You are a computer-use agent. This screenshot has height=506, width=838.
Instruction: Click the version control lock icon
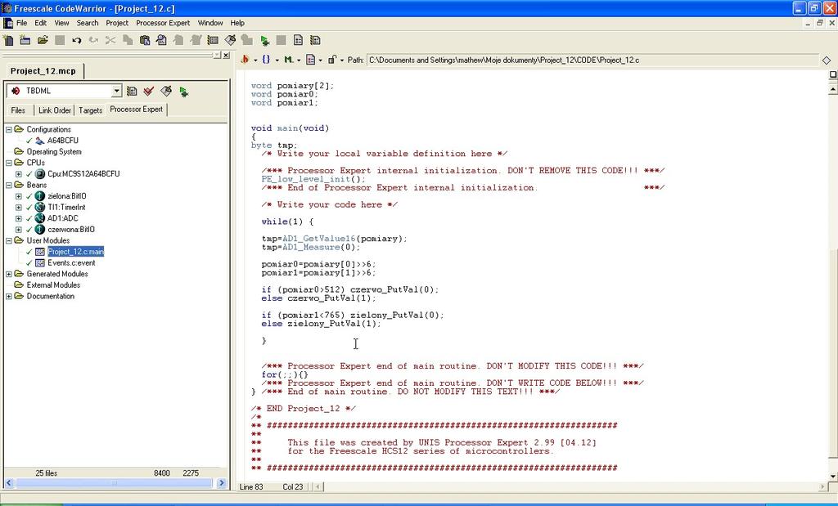click(332, 60)
